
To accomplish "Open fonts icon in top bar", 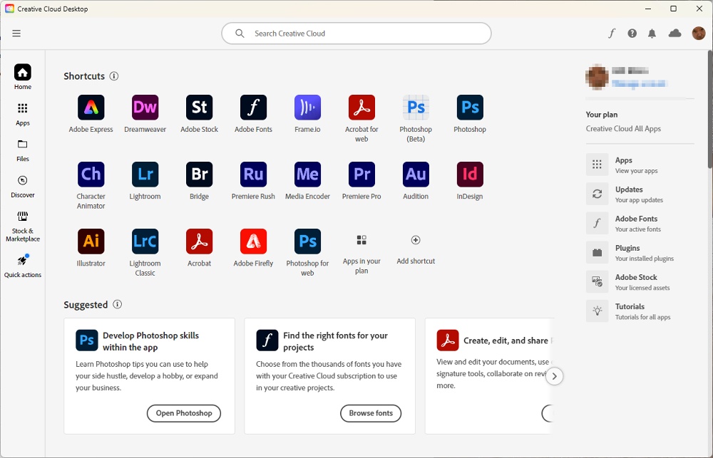I will (612, 33).
